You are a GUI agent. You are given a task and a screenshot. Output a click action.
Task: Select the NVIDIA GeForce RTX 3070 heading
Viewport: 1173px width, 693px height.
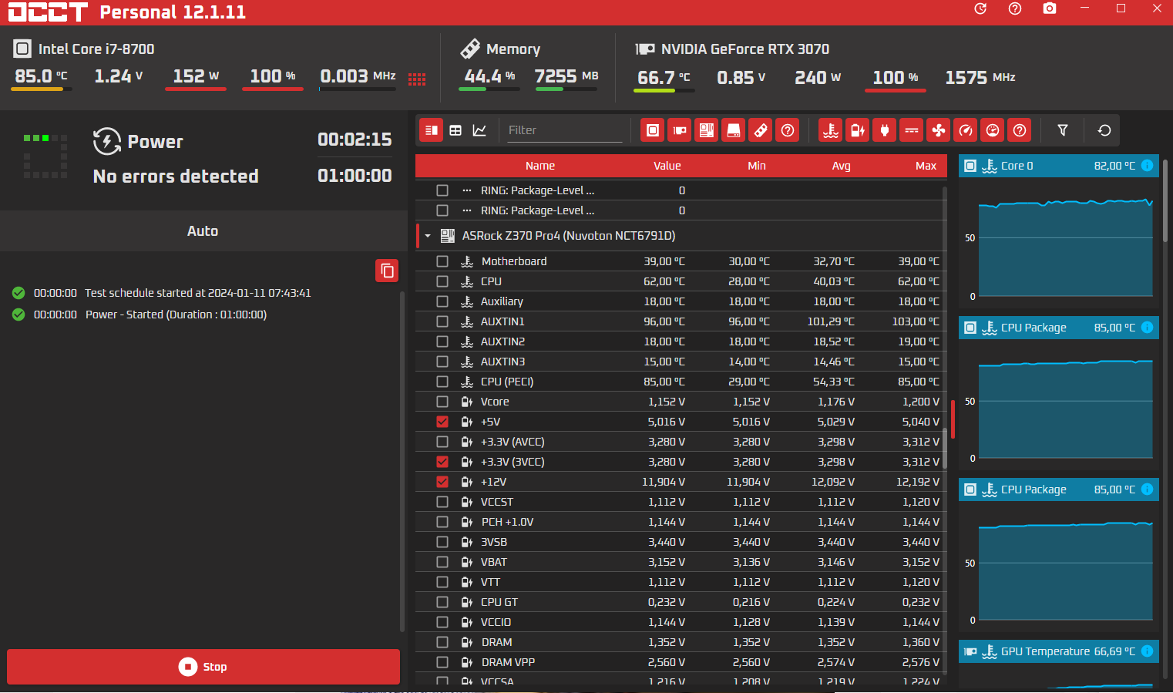tap(745, 49)
